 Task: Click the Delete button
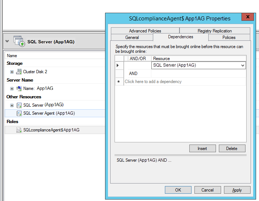232,149
